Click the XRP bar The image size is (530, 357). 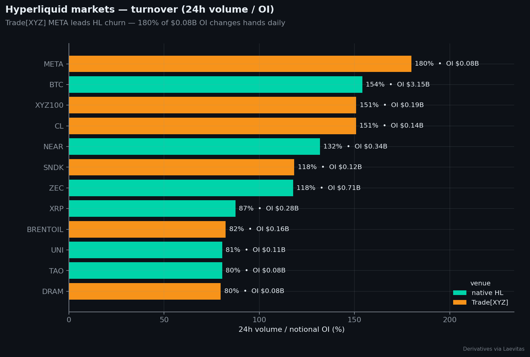(152, 208)
